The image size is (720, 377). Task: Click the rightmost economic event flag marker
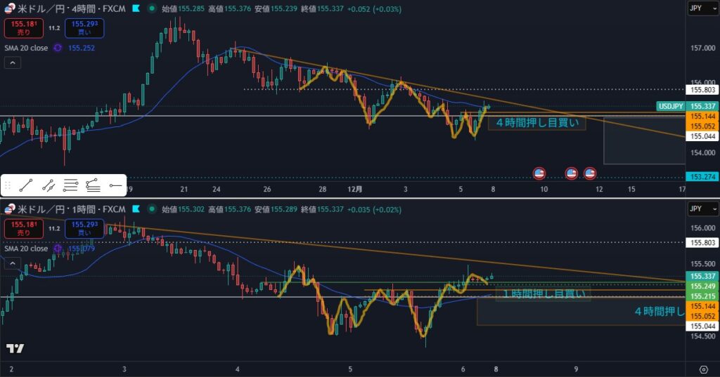click(x=590, y=172)
